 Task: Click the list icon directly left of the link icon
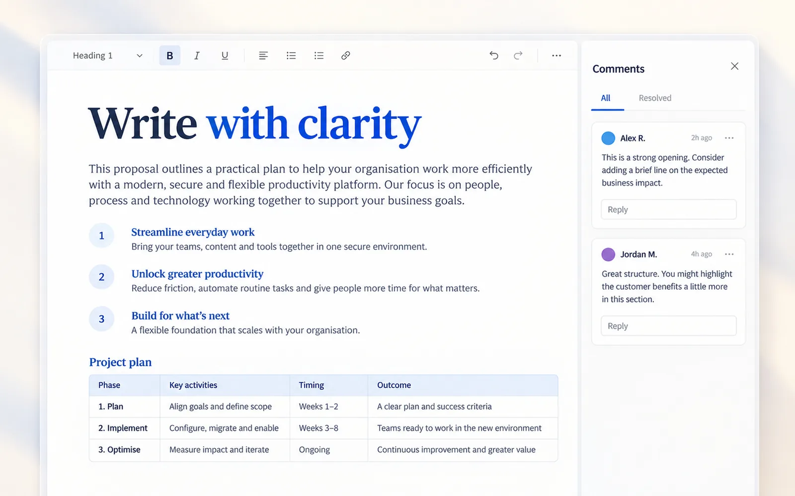coord(319,56)
